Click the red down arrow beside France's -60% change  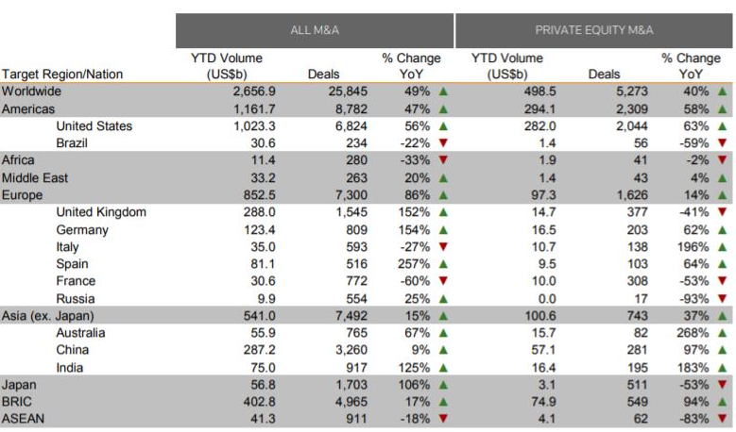tap(443, 281)
